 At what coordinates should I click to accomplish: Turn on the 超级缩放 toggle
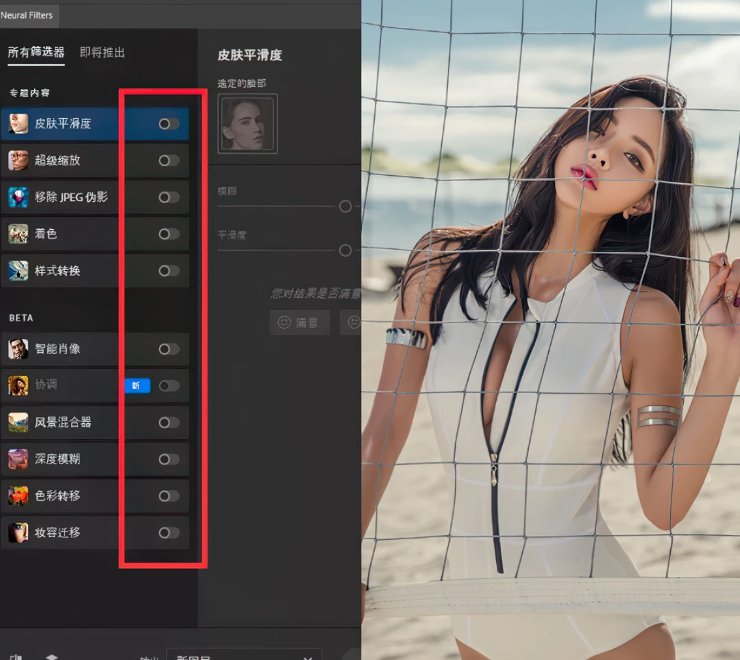(169, 161)
